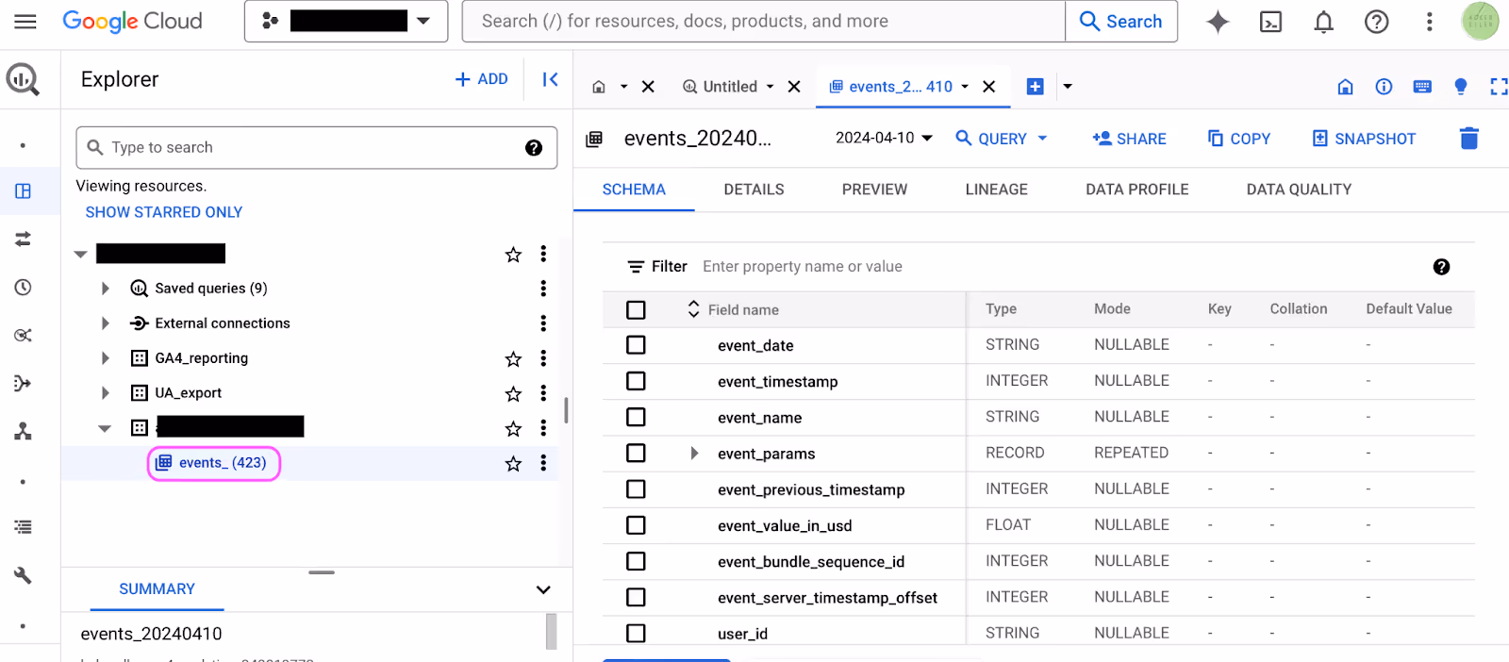This screenshot has height=662, width=1509.
Task: Toggle full screen mode icon
Action: [x=1498, y=87]
